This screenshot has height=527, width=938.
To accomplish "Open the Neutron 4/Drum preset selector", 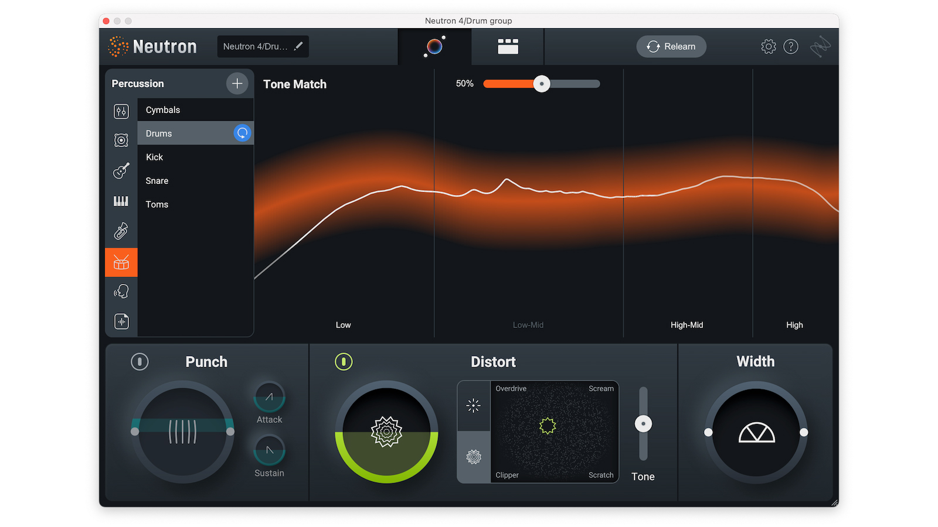I will [x=263, y=46].
